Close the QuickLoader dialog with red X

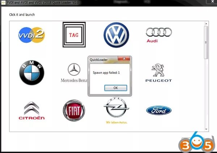pos(124,59)
